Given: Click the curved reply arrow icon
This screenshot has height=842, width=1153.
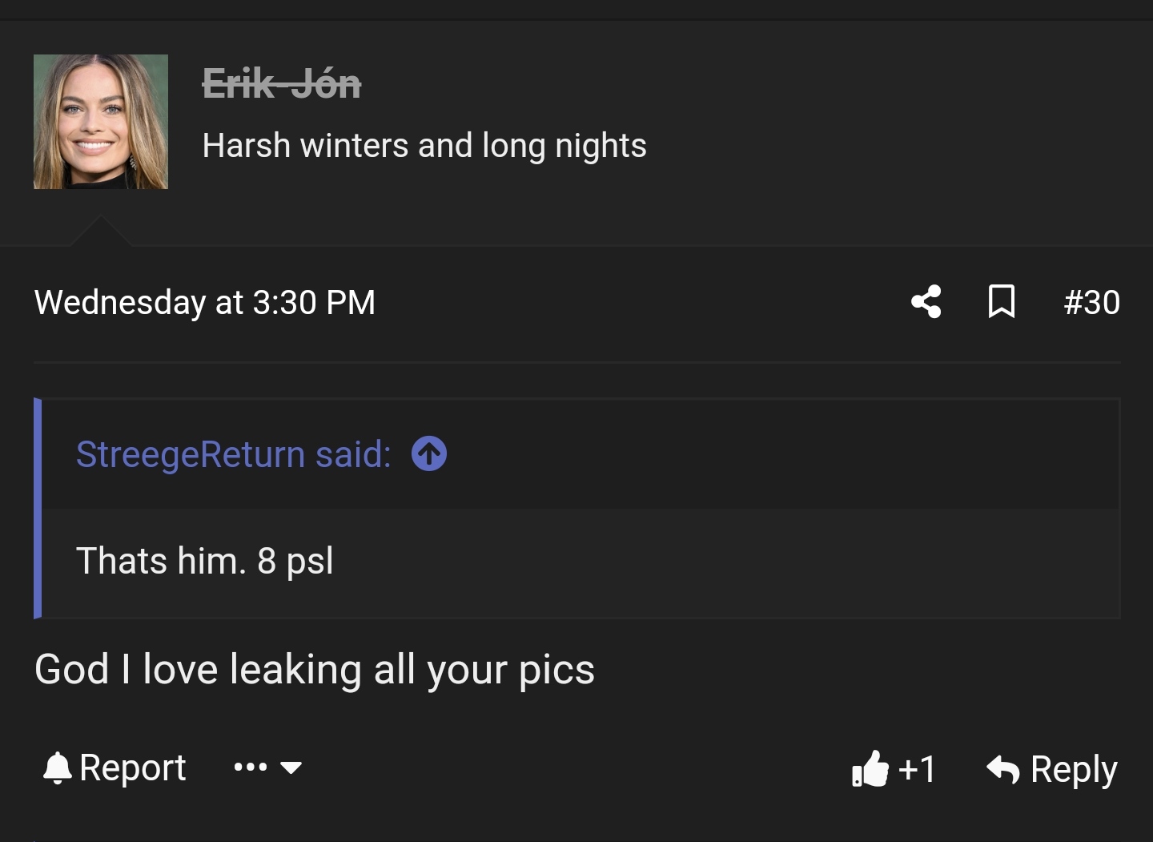Looking at the screenshot, I should (x=1003, y=768).
